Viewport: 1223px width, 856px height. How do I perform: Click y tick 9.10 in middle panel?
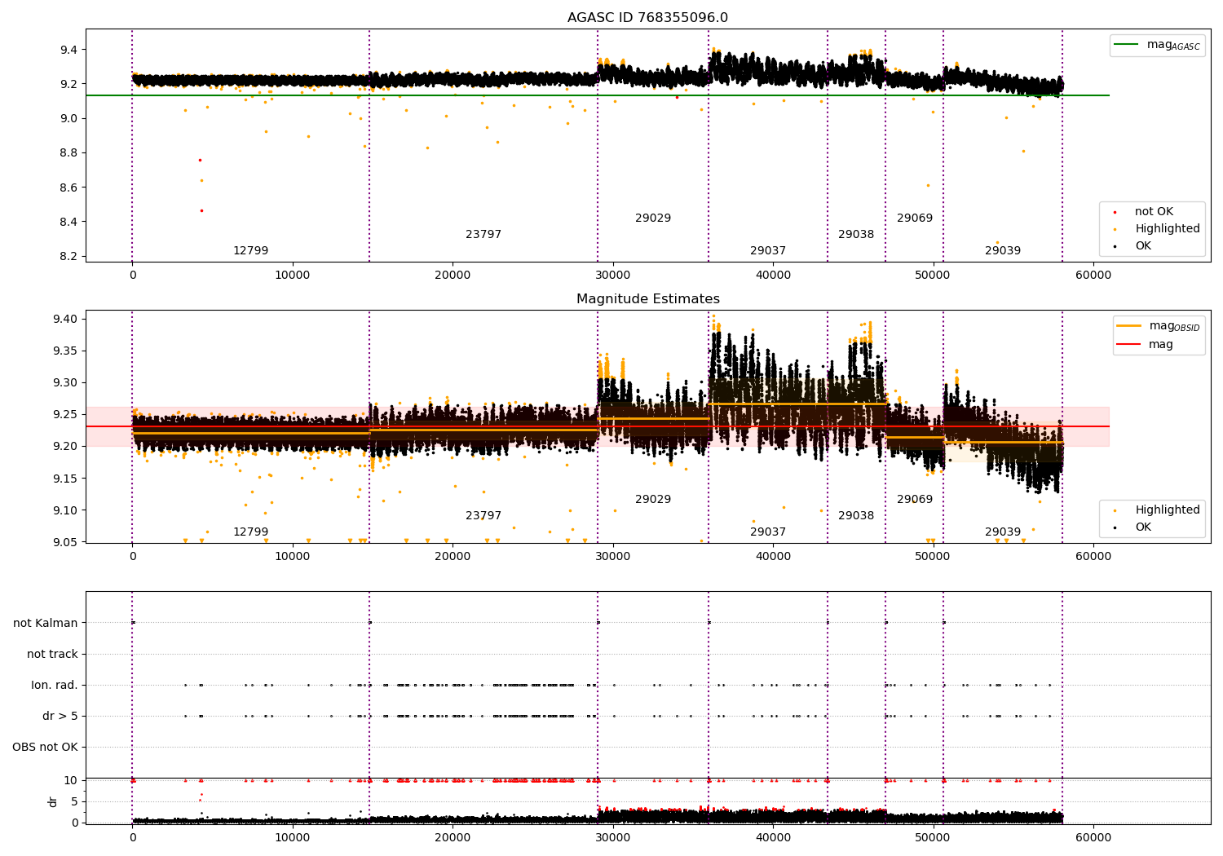[x=65, y=511]
